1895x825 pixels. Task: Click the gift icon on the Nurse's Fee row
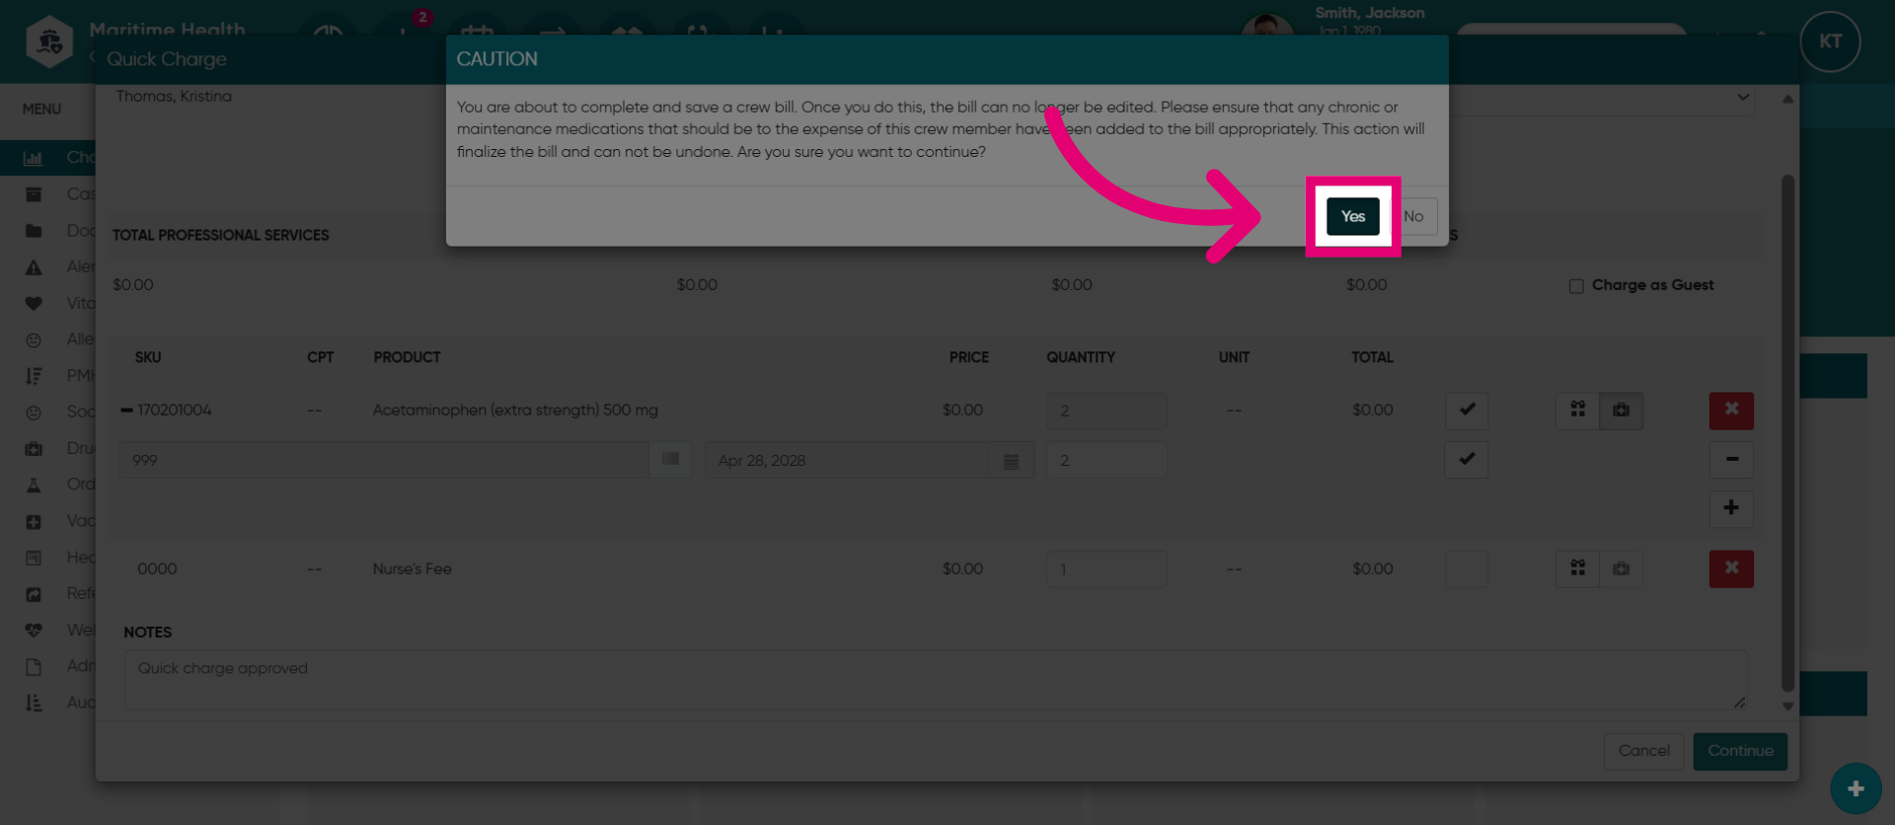point(1577,568)
